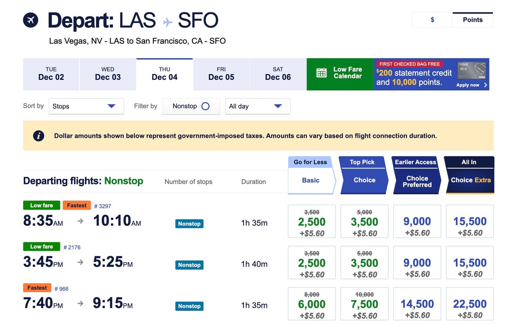Click the info icon in the tax notice
The height and width of the screenshot is (325, 518).
[38, 136]
